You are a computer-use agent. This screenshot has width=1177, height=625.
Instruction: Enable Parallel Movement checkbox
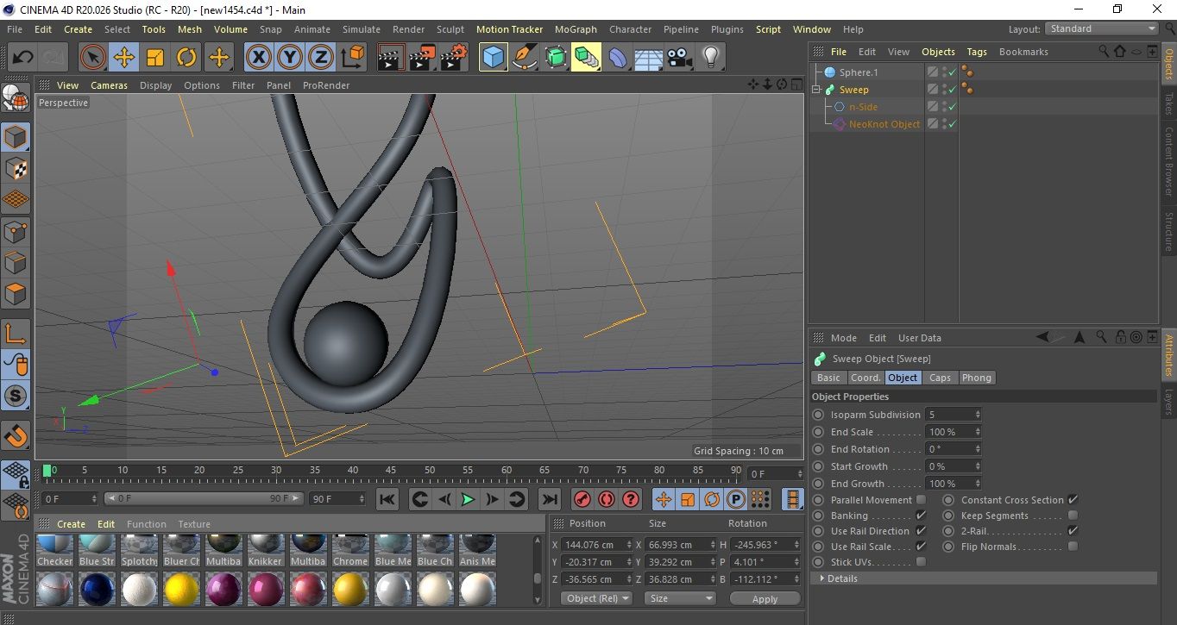[x=921, y=500]
